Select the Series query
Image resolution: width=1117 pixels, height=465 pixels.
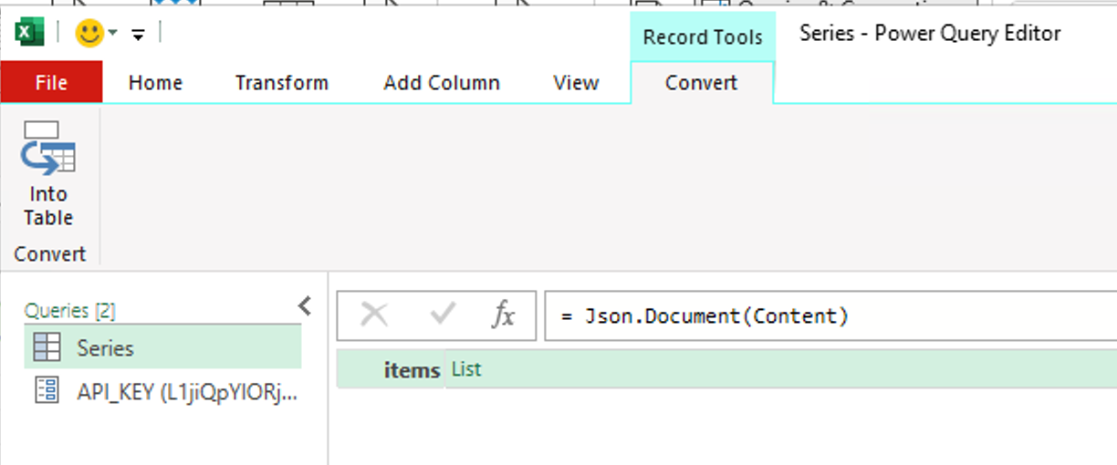click(162, 348)
